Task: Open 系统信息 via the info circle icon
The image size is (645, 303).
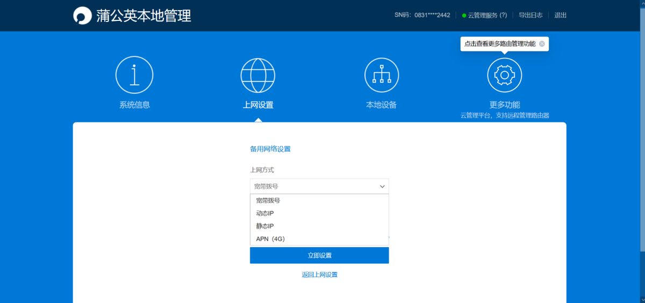Action: click(134, 75)
